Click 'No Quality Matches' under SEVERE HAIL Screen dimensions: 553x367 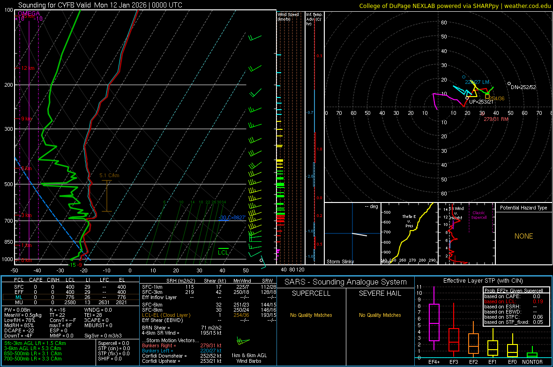pyautogui.click(x=380, y=315)
